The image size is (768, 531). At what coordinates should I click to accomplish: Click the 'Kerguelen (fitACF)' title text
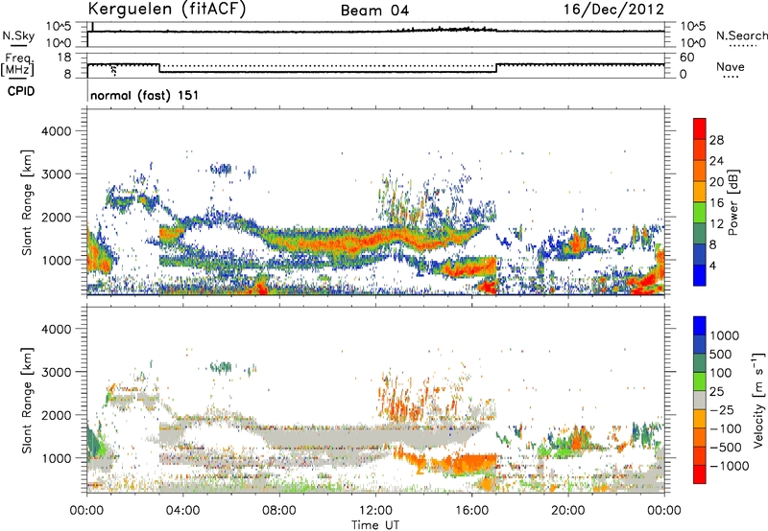click(166, 10)
